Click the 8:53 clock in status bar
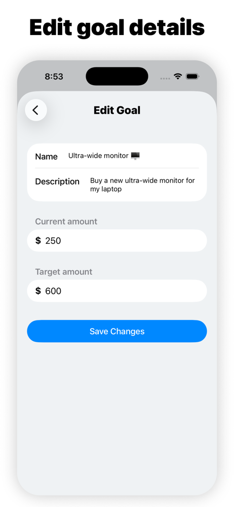 click(x=54, y=77)
